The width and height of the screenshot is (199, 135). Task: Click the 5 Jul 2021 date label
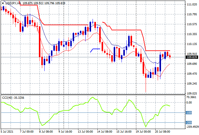click(x=7, y=132)
